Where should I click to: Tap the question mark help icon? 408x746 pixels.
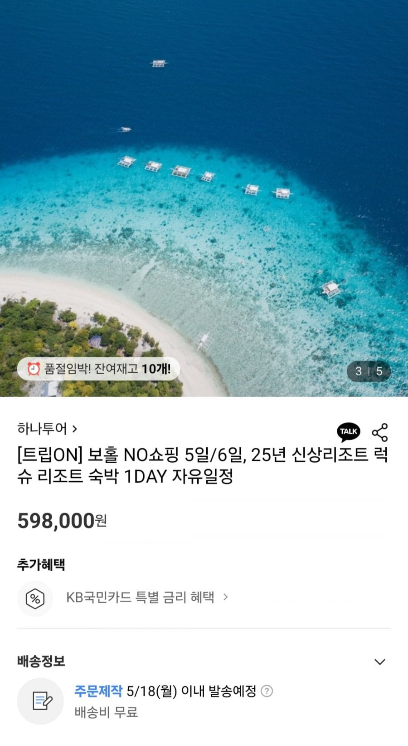(x=267, y=691)
